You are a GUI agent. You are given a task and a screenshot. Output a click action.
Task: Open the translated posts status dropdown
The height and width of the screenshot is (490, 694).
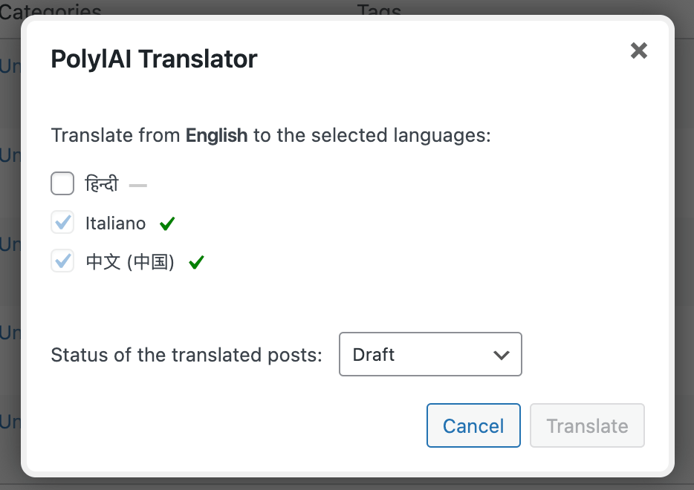[x=430, y=354]
